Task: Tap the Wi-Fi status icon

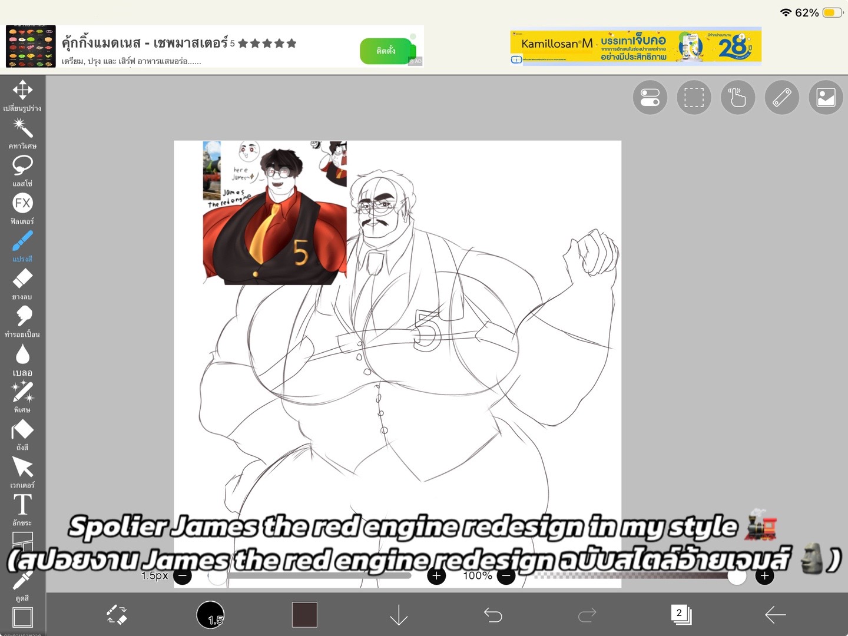Action: pyautogui.click(x=786, y=12)
